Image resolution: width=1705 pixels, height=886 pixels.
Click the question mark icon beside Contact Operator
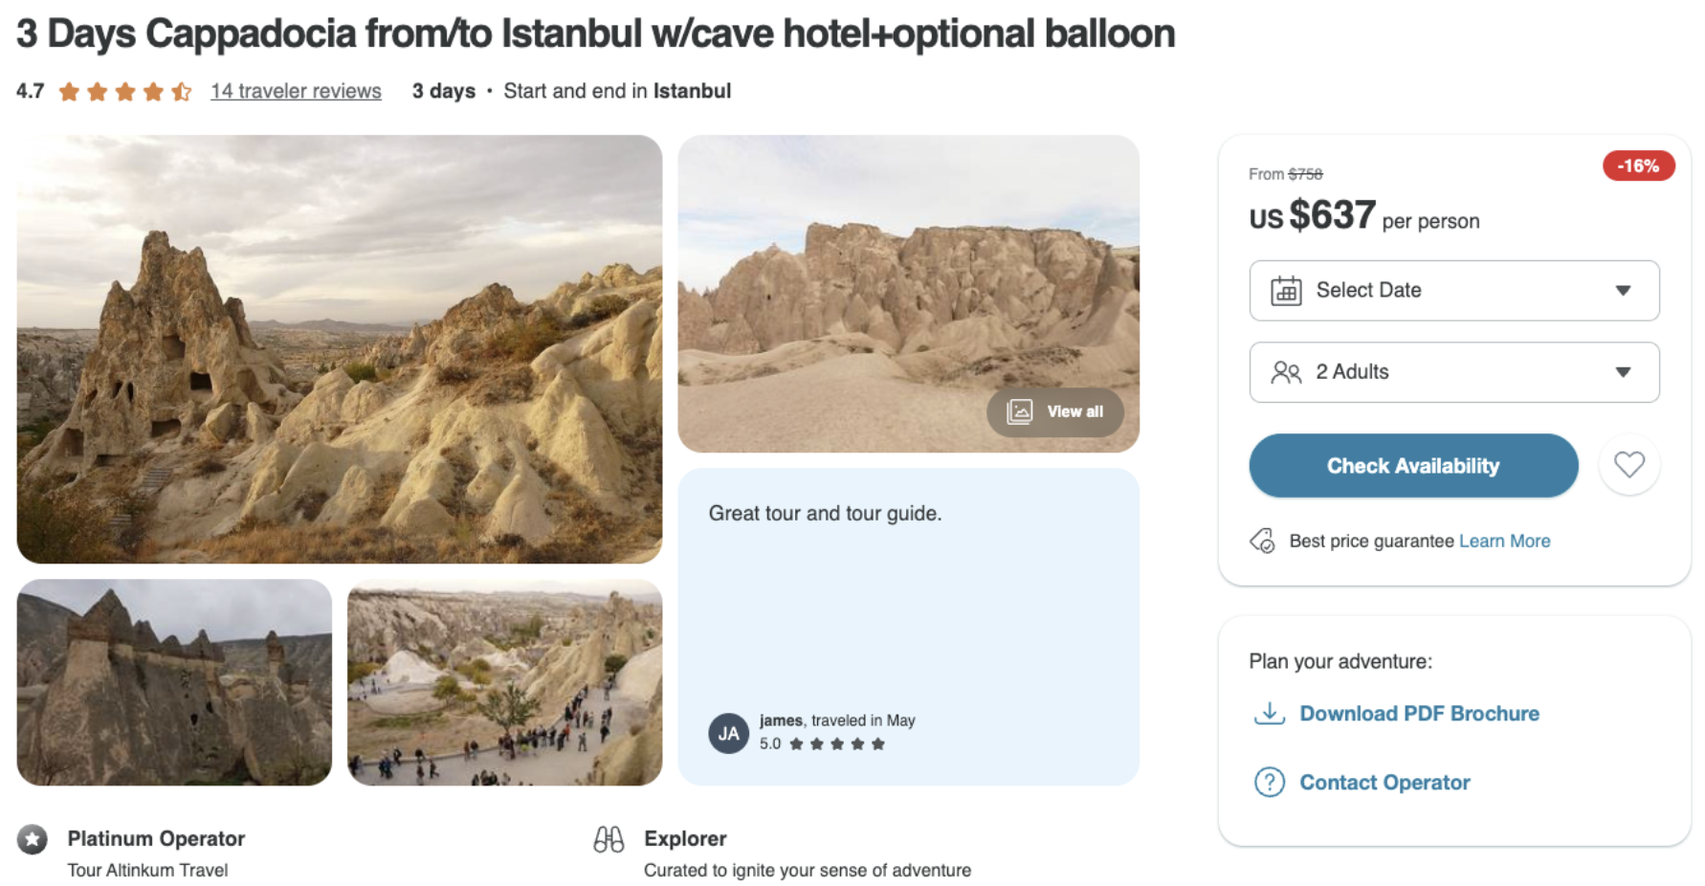pyautogui.click(x=1269, y=783)
